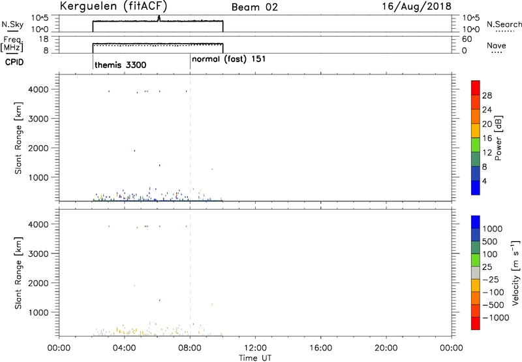Click the red bottom segment of velocity colorbar
The height and width of the screenshot is (362, 522).
[476, 323]
